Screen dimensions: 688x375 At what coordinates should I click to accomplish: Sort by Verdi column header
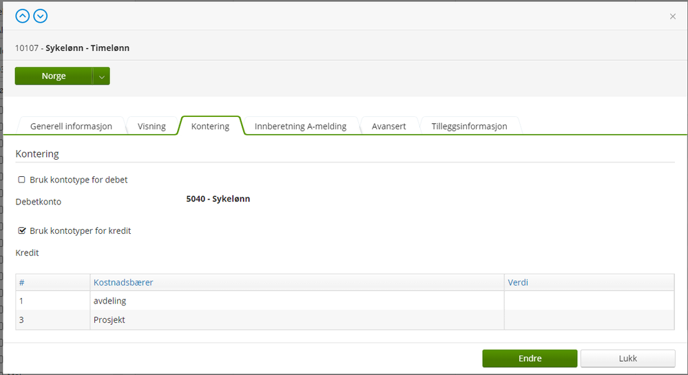(x=518, y=283)
